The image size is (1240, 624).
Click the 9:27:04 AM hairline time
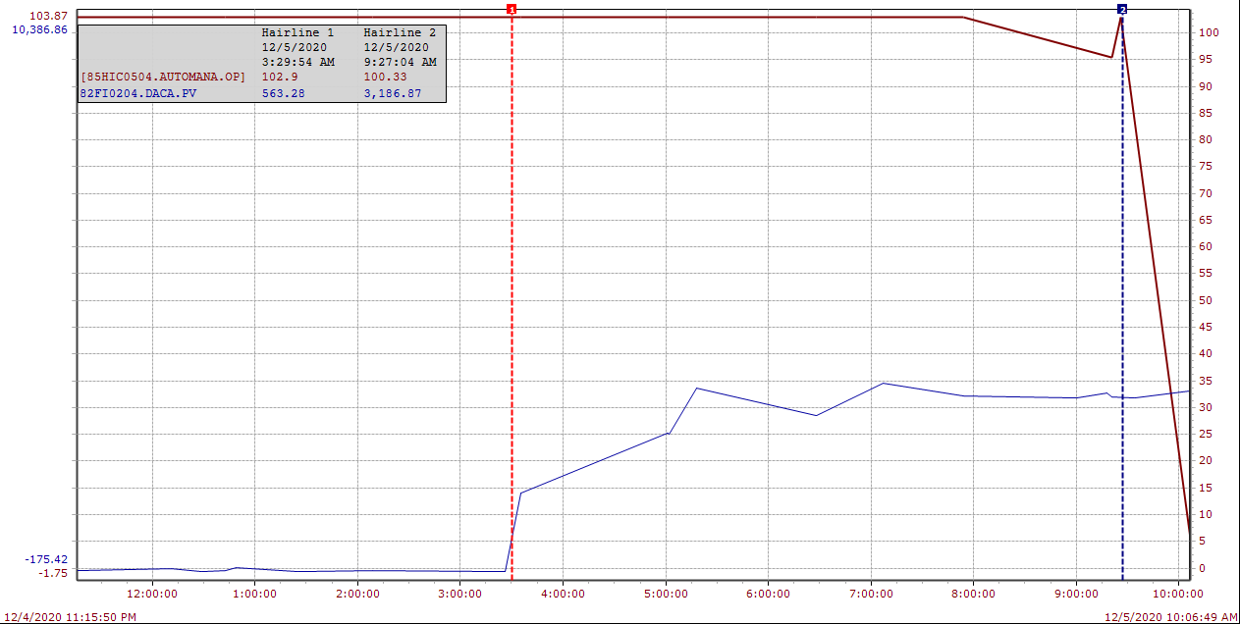pyautogui.click(x=400, y=62)
